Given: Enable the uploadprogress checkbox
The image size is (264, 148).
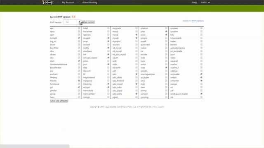Looking at the screenshot, I should click(x=201, y=48).
